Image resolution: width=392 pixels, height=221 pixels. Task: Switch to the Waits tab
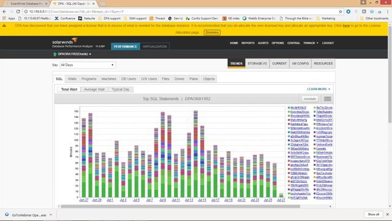point(72,79)
